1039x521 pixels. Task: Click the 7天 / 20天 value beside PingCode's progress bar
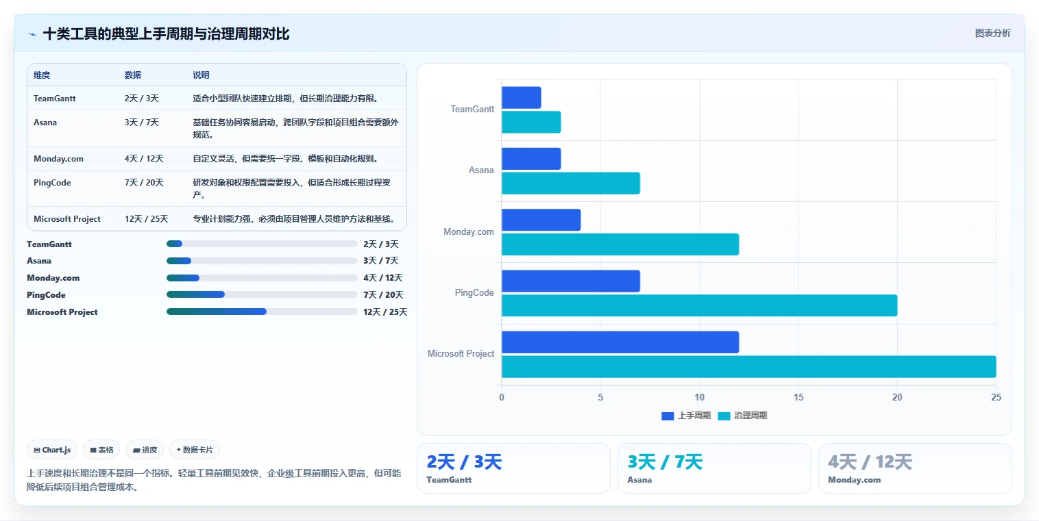383,295
